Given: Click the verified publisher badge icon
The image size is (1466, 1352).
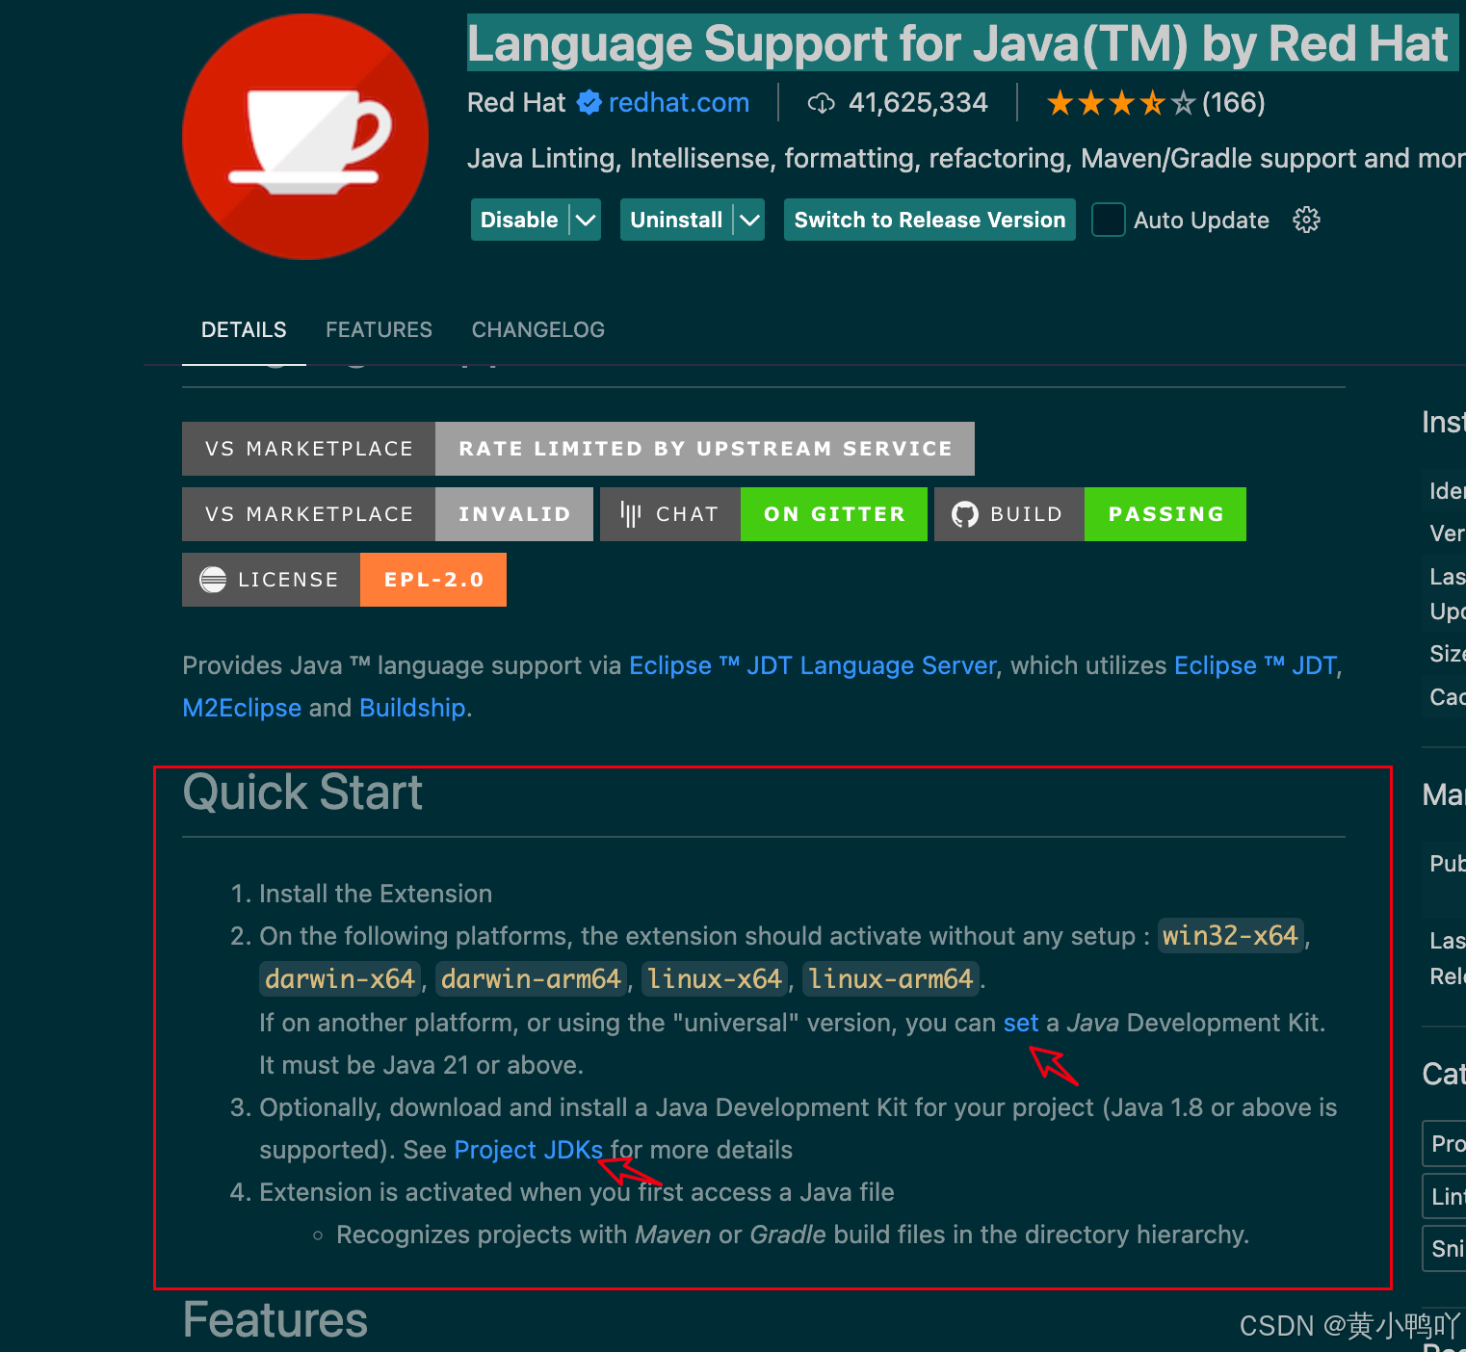Looking at the screenshot, I should tap(589, 102).
